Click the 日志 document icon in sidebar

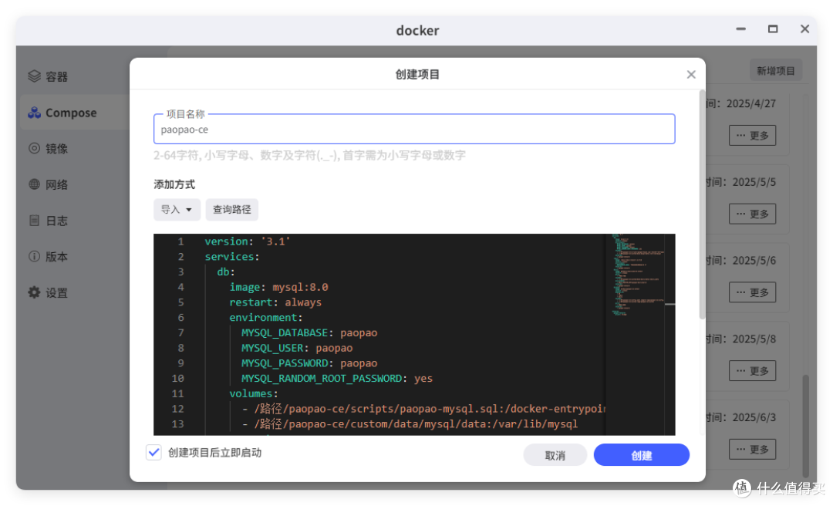tap(35, 220)
